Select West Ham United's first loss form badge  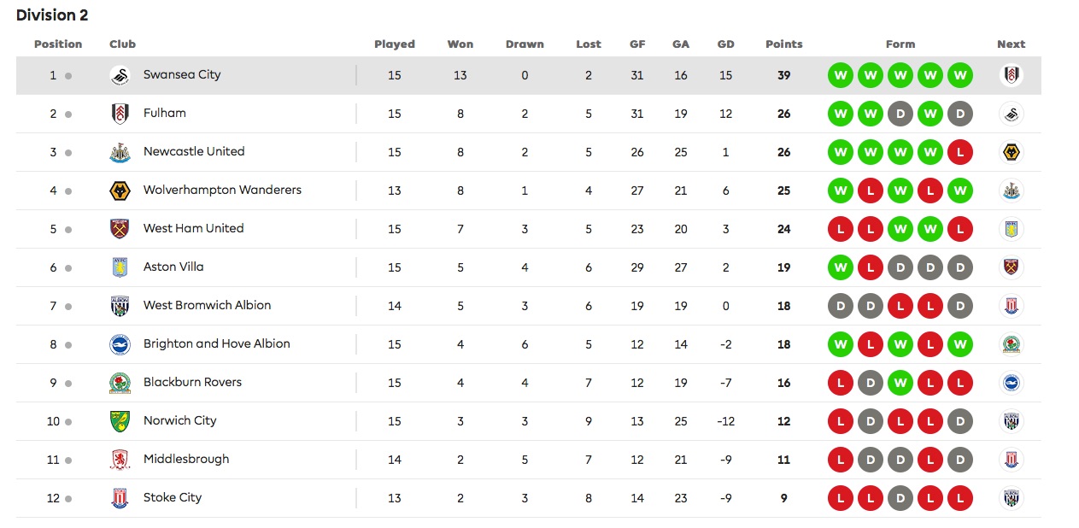coord(841,230)
